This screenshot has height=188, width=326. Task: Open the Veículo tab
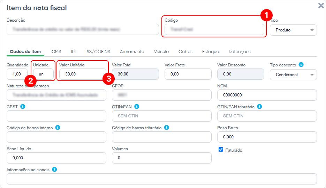coord(161,52)
